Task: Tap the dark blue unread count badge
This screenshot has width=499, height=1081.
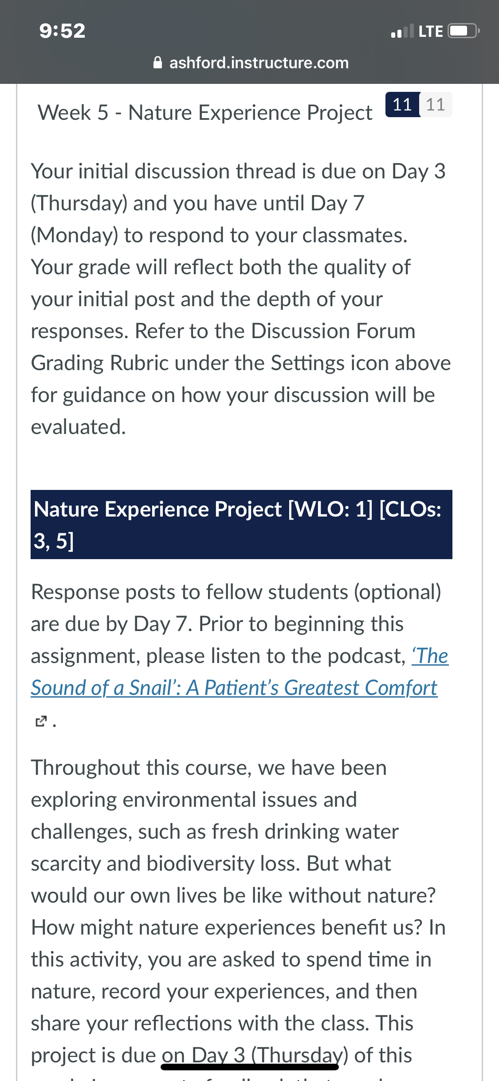Action: (x=402, y=104)
